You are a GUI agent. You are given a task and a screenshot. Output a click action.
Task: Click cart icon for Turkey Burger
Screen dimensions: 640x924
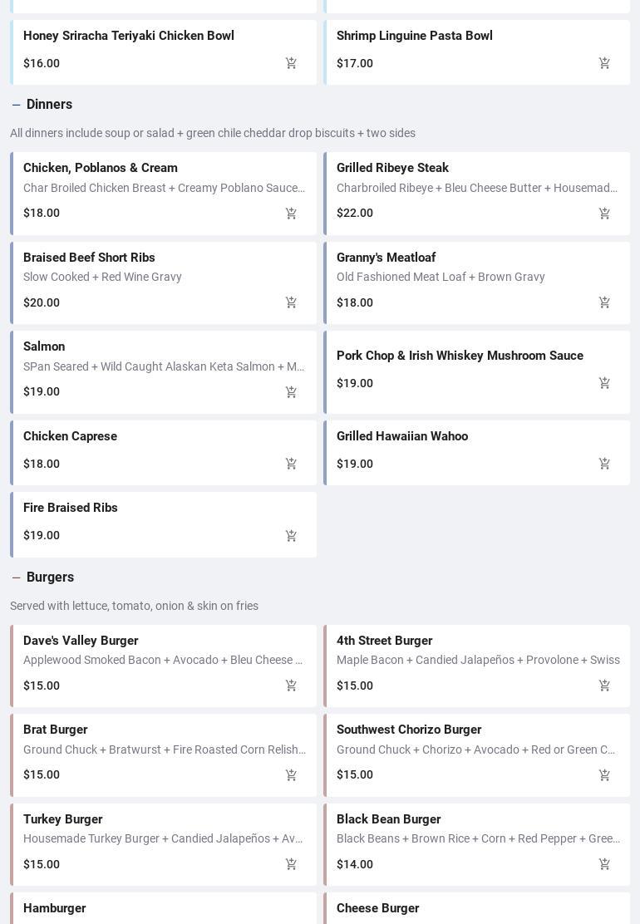[x=291, y=865]
